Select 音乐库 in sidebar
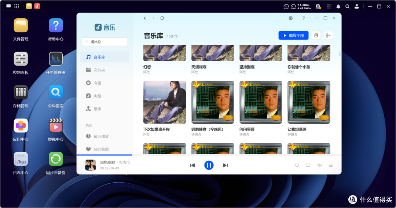 coord(105,57)
